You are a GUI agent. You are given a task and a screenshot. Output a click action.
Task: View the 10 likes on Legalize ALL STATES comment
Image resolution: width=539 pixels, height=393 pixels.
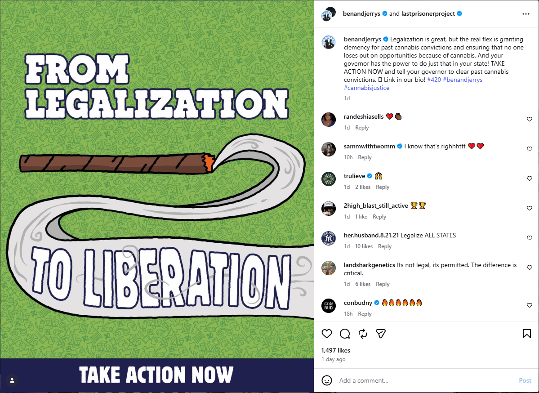(x=364, y=246)
